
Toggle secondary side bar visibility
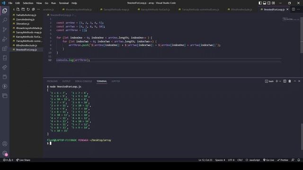pyautogui.click(x=269, y=3)
